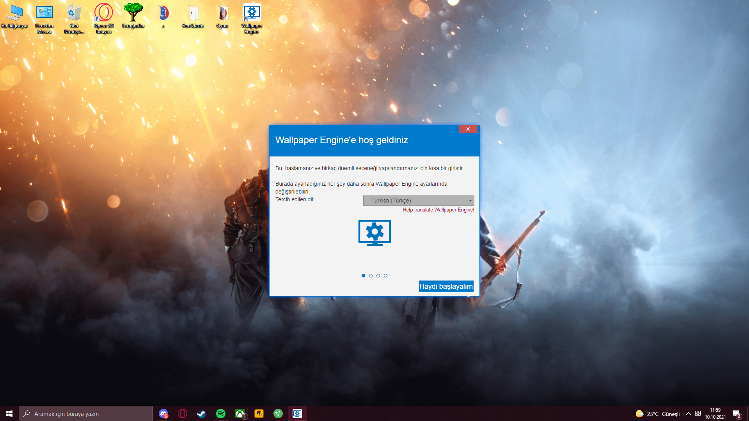Click the Wallpaper Engine logo in the dialog
The image size is (749, 421).
(374, 233)
